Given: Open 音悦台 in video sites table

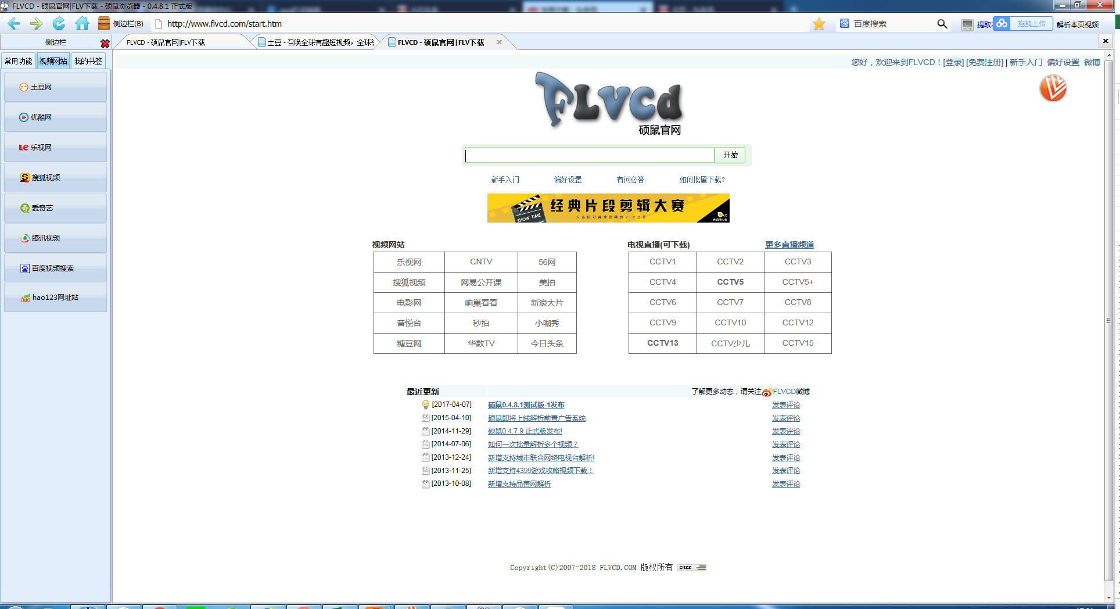Looking at the screenshot, I should coord(409,323).
